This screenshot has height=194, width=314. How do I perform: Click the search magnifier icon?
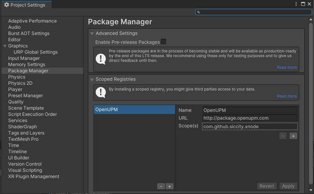[198, 12]
